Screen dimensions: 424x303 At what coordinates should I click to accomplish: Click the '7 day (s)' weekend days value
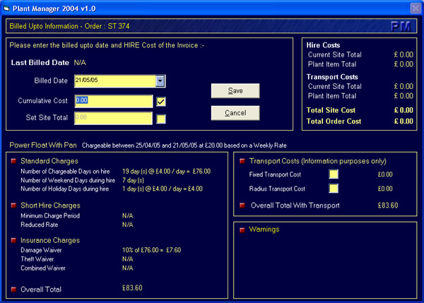133,180
